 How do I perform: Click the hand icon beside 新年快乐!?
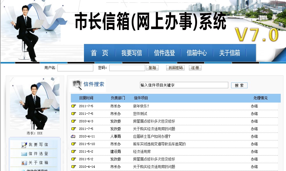(x=73, y=106)
